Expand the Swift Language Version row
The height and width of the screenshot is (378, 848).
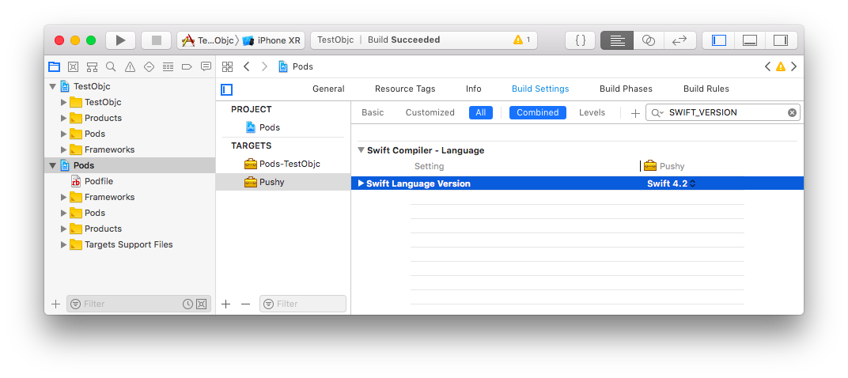coord(362,183)
